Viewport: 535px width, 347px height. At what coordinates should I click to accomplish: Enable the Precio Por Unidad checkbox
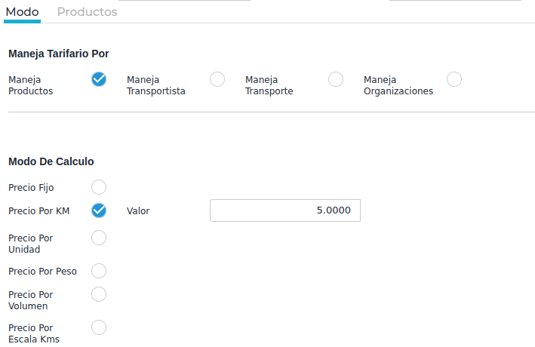pos(99,238)
